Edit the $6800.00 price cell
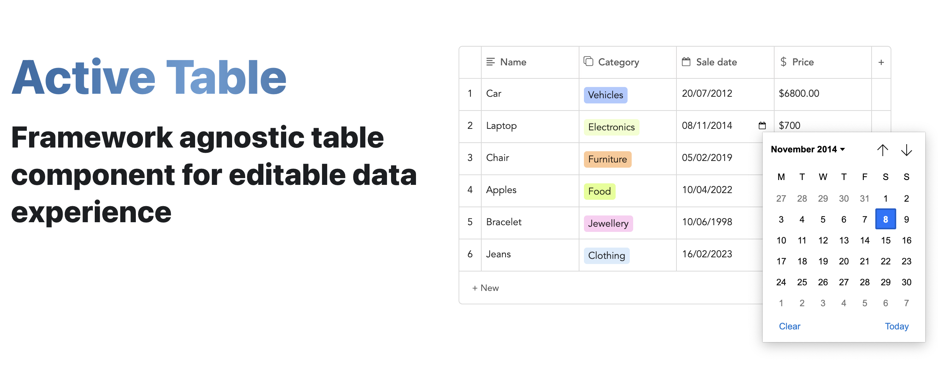938x366 pixels. (823, 94)
